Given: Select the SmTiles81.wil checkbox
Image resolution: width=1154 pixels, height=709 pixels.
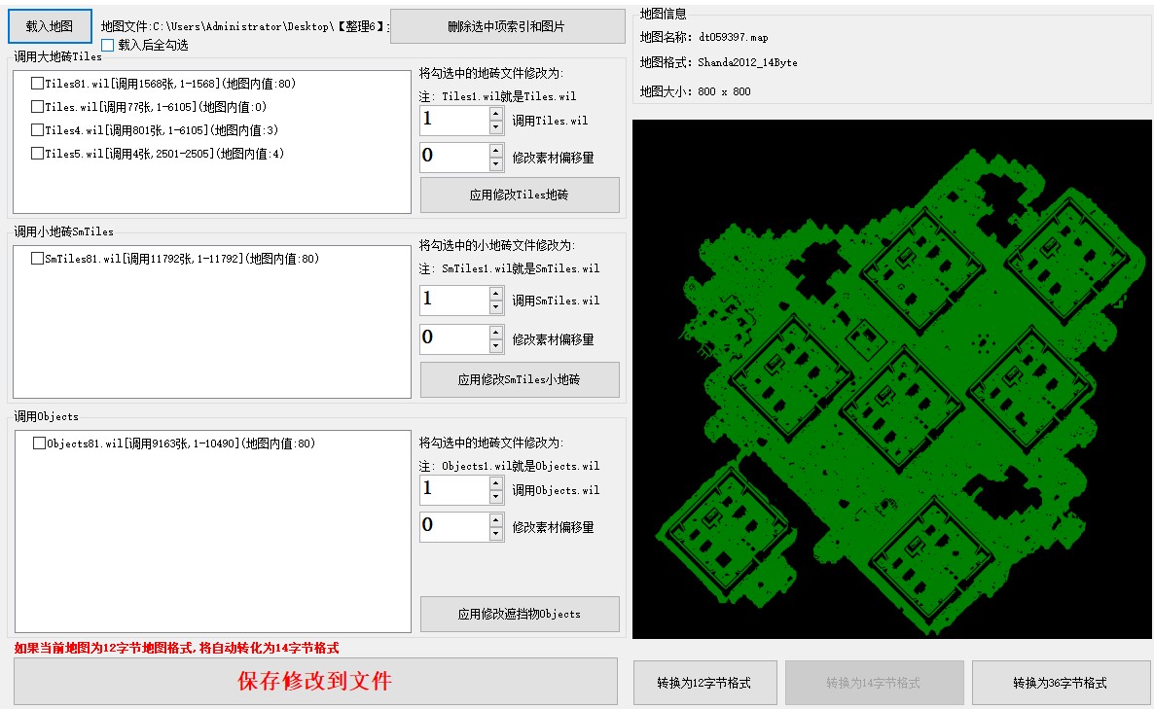Looking at the screenshot, I should 38,259.
